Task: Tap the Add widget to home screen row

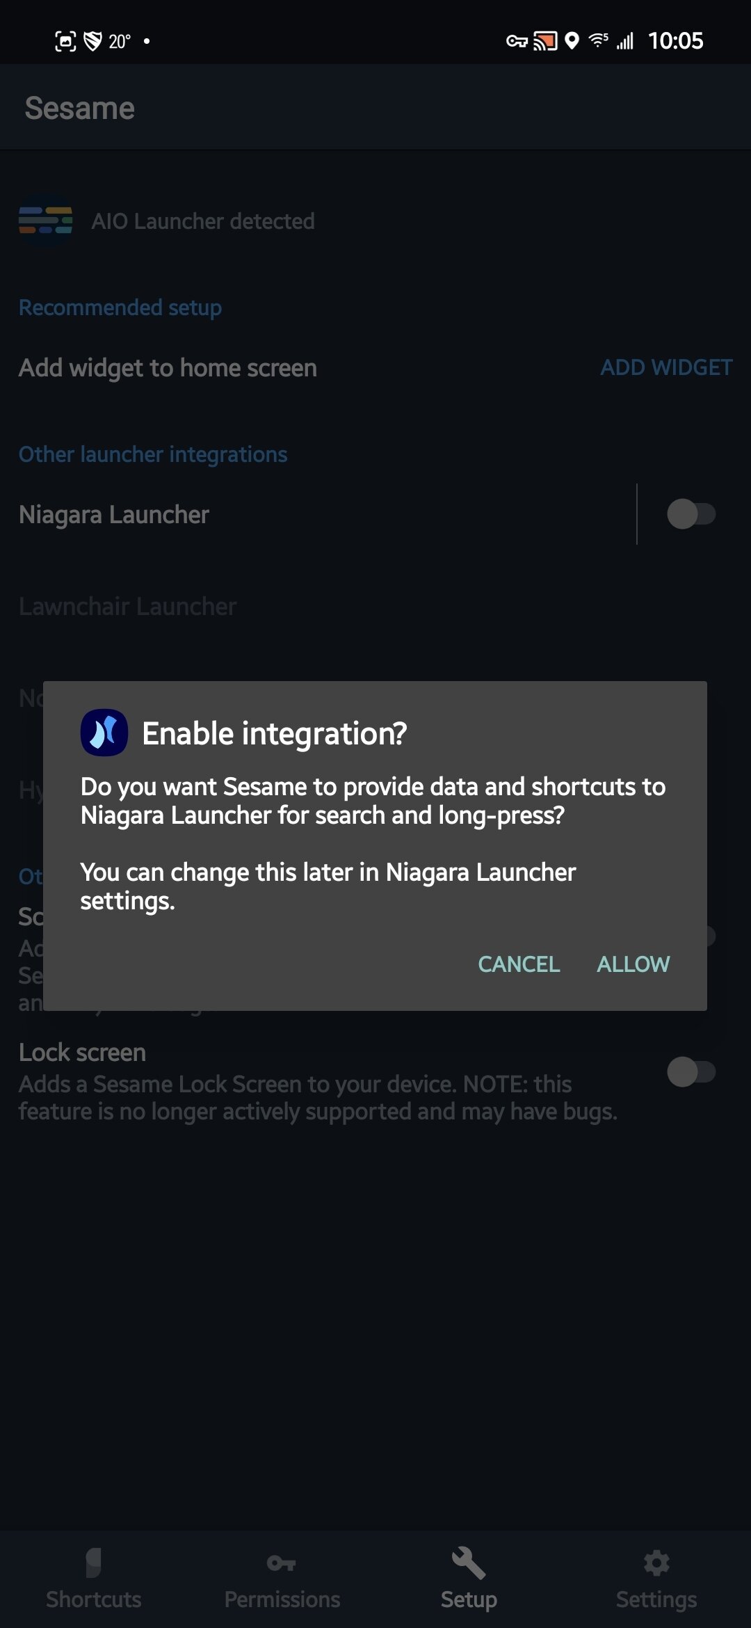Action: [168, 368]
